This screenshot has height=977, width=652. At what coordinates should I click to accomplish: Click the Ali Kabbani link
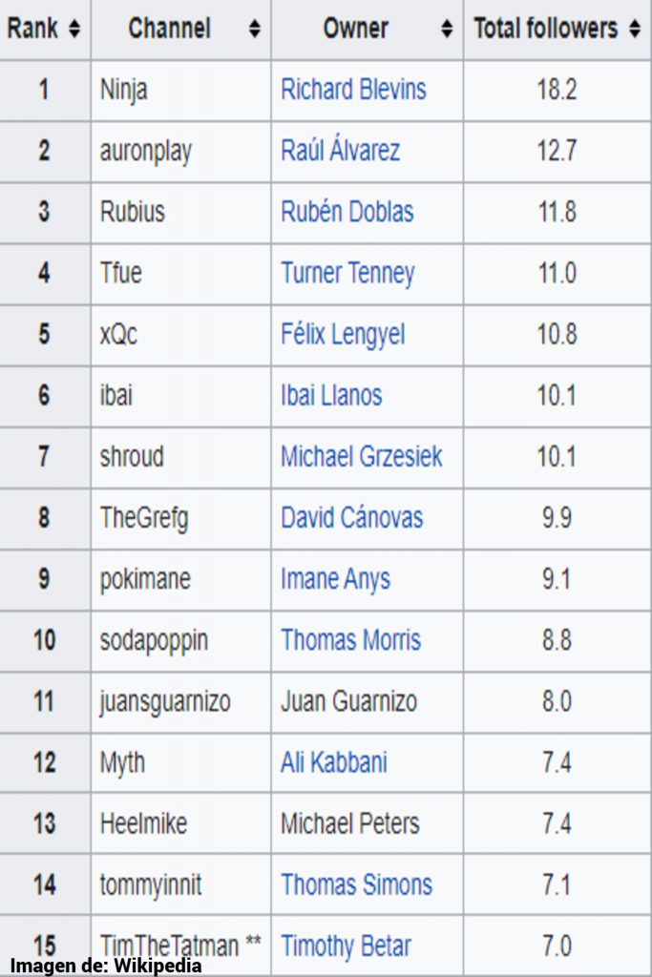pos(333,762)
